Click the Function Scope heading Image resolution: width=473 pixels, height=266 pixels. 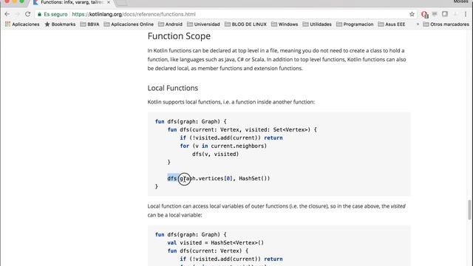click(x=179, y=36)
